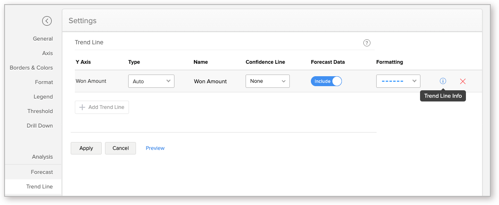The width and height of the screenshot is (499, 205).
Task: Click the Trend Line Info icon
Action: [x=443, y=81]
